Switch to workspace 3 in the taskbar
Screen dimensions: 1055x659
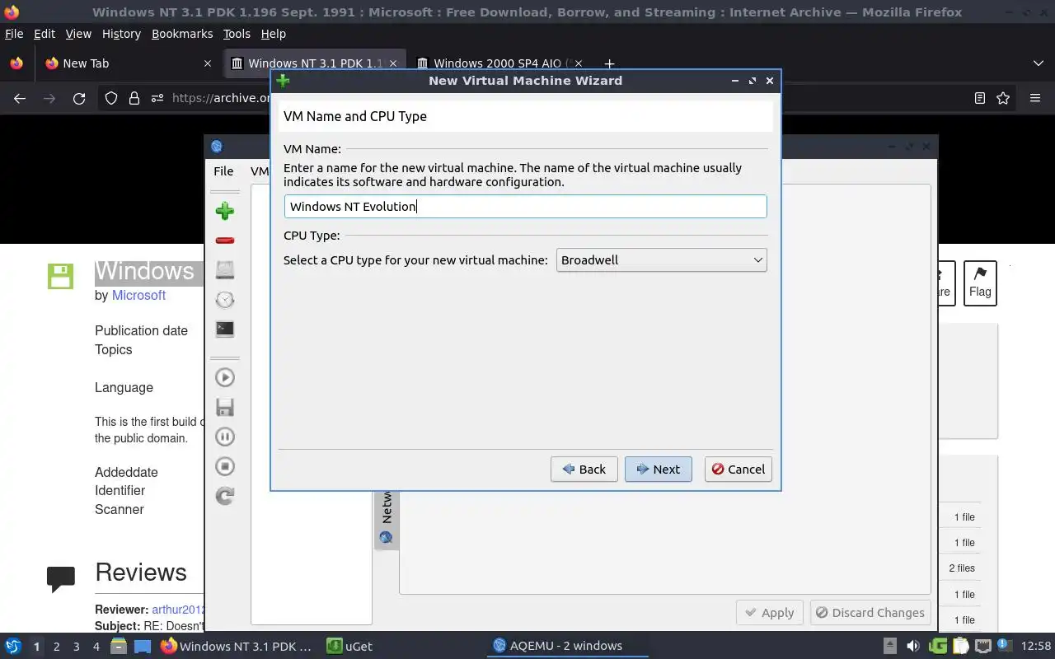[76, 647]
